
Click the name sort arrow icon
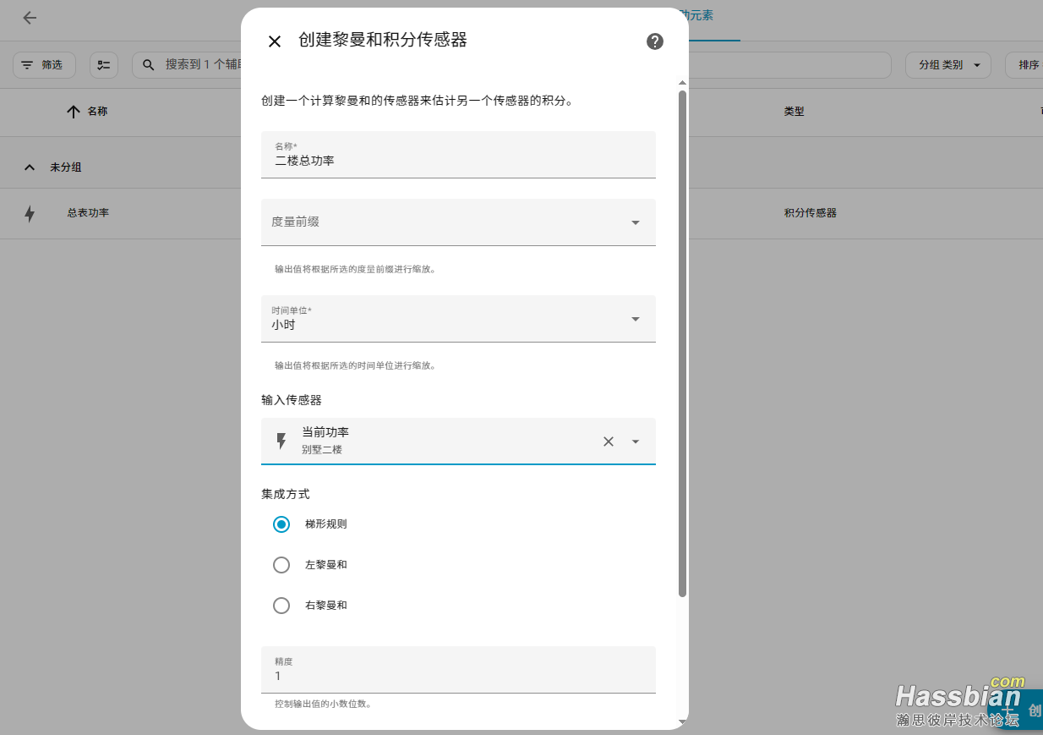coord(74,112)
